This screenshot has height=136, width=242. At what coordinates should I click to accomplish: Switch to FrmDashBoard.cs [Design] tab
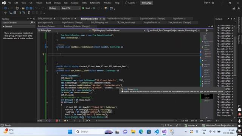[x=119, y=19]
